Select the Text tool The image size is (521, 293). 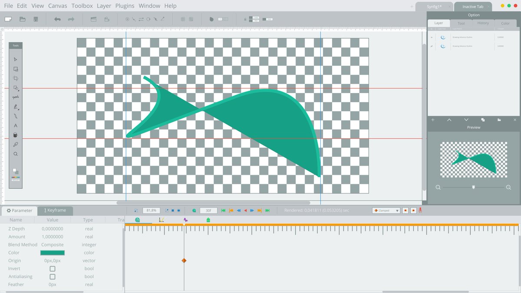coord(16,126)
